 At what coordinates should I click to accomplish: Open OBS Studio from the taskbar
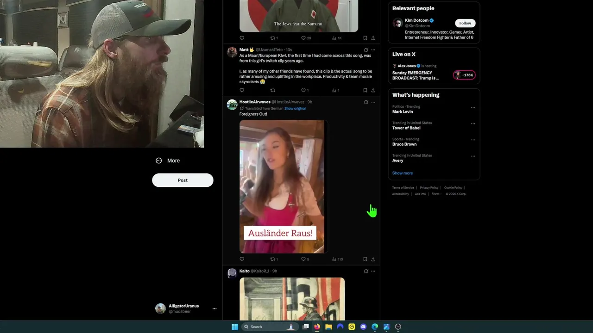point(398,327)
